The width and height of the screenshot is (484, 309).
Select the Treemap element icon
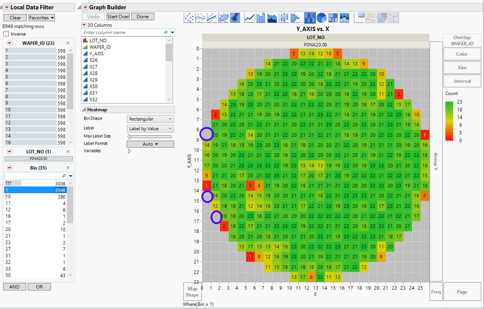point(333,18)
